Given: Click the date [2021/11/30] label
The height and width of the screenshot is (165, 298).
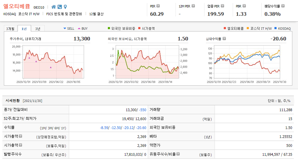Looking at the screenshot, I should 32,101.
